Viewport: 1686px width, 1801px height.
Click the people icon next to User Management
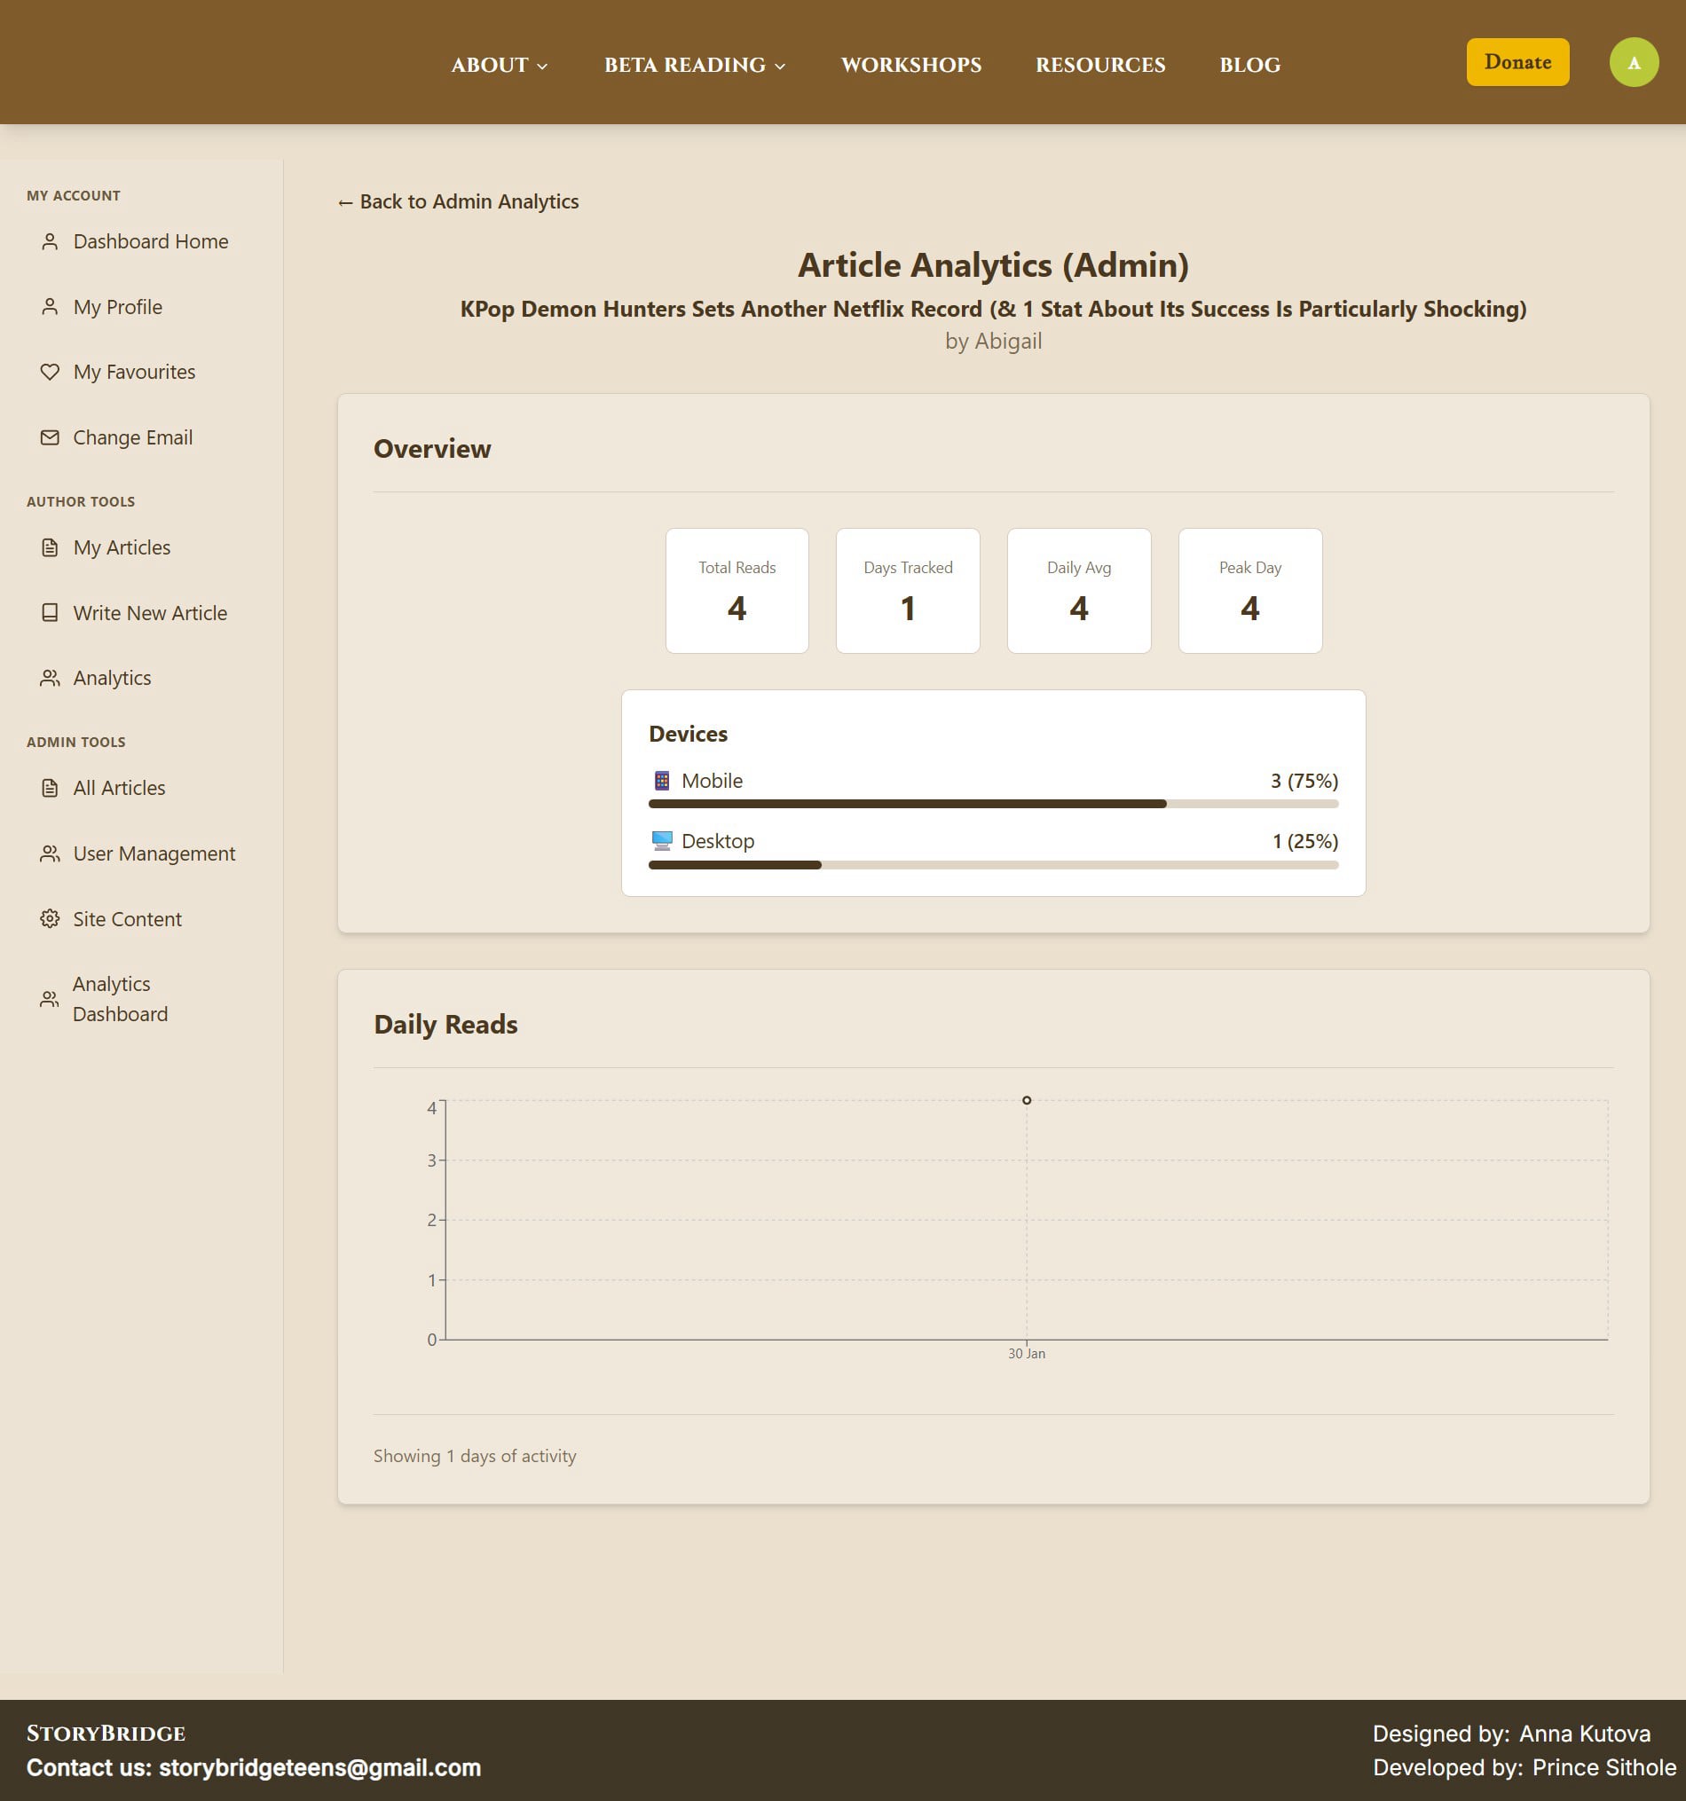point(50,853)
